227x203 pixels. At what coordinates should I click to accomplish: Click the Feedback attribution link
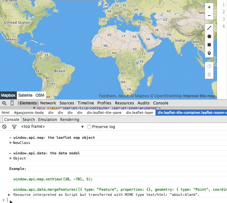108,96
